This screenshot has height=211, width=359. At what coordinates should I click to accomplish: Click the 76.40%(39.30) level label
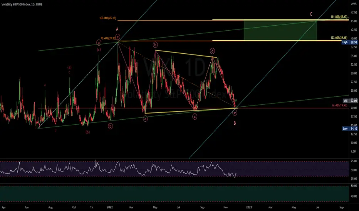pyautogui.click(x=108, y=38)
